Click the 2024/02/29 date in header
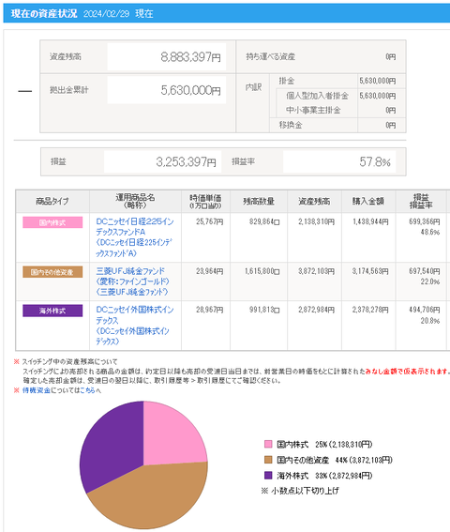 (106, 13)
